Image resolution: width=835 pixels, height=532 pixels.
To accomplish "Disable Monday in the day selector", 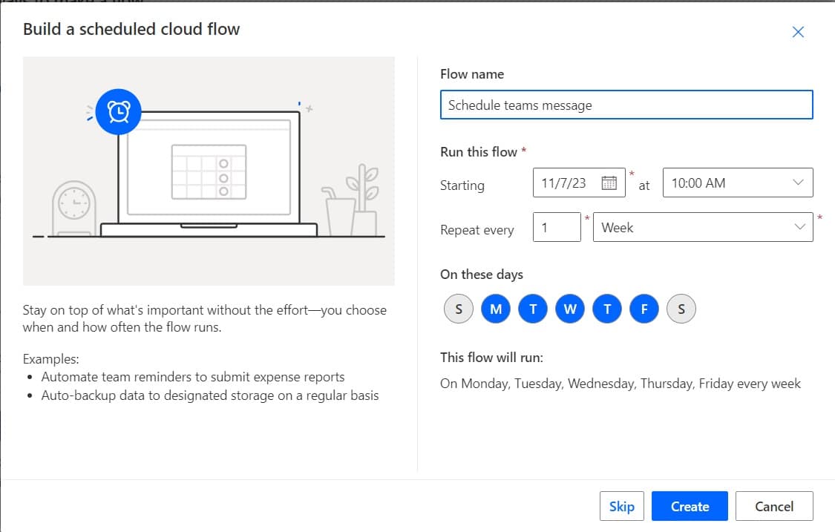I will 496,309.
